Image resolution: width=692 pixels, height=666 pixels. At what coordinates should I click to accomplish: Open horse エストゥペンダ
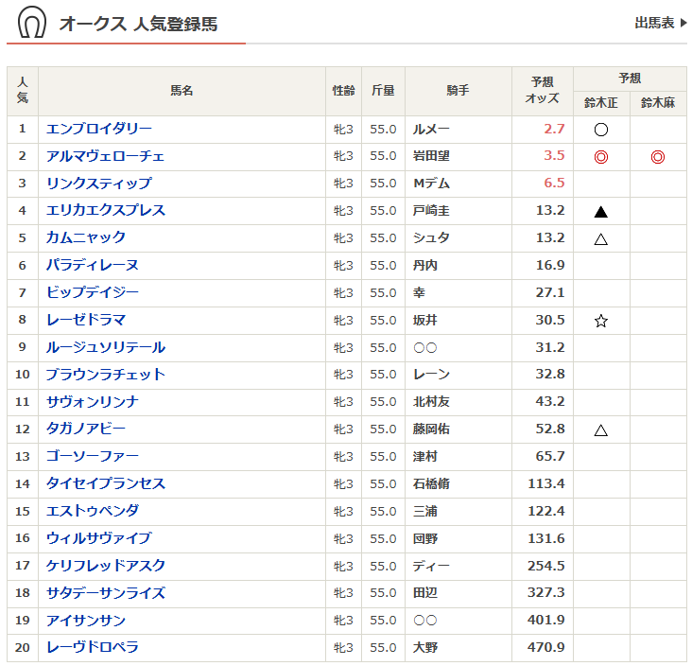(x=93, y=512)
